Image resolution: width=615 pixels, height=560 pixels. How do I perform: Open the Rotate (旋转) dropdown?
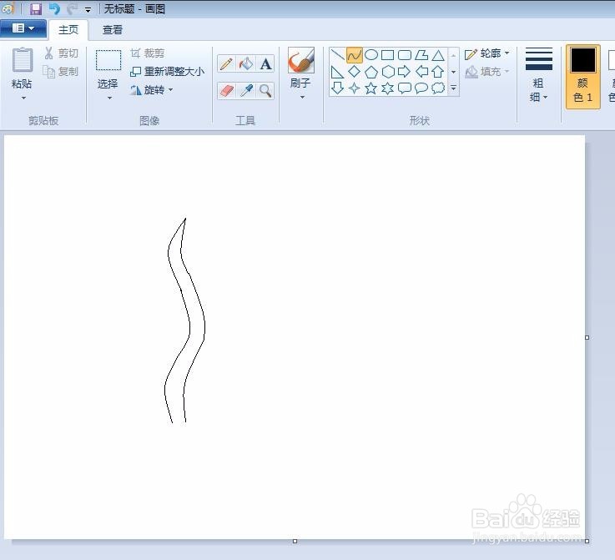coord(152,90)
